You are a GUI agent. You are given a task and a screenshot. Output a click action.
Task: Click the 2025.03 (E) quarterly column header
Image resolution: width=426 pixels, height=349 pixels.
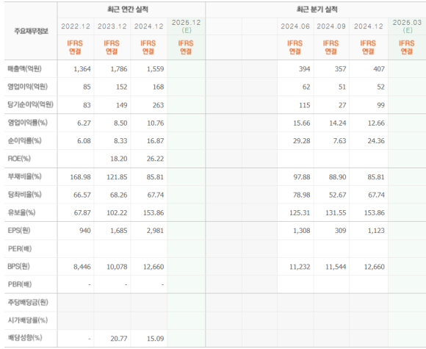[407, 26]
